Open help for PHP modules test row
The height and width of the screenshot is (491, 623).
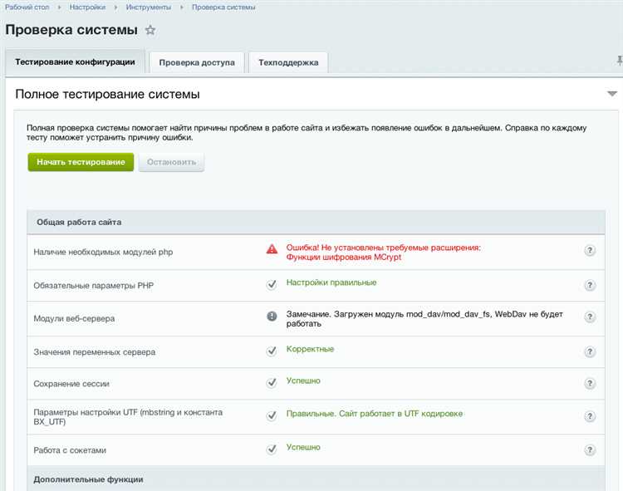coord(590,251)
